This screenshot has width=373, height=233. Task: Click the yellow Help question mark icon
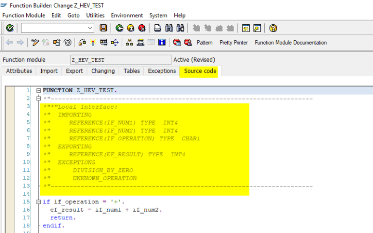(273, 28)
